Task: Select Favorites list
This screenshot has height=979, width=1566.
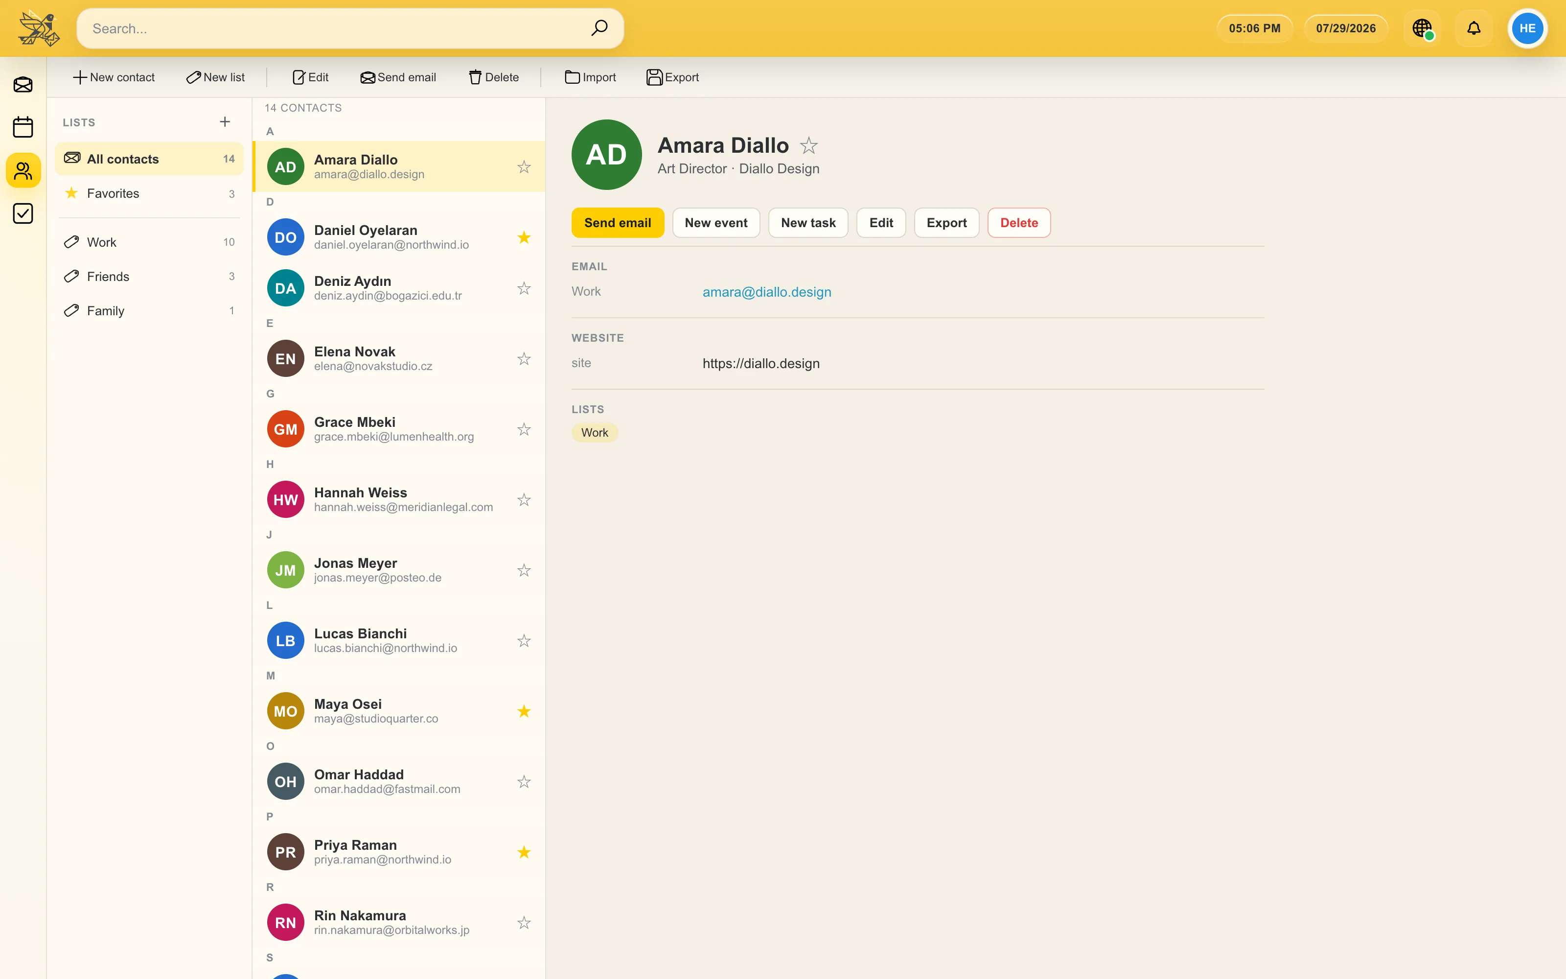Action: coord(149,193)
